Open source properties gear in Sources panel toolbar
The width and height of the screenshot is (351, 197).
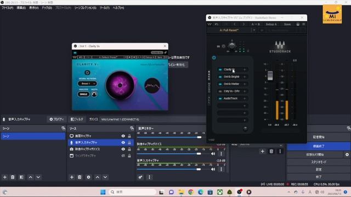pyautogui.click(x=88, y=177)
